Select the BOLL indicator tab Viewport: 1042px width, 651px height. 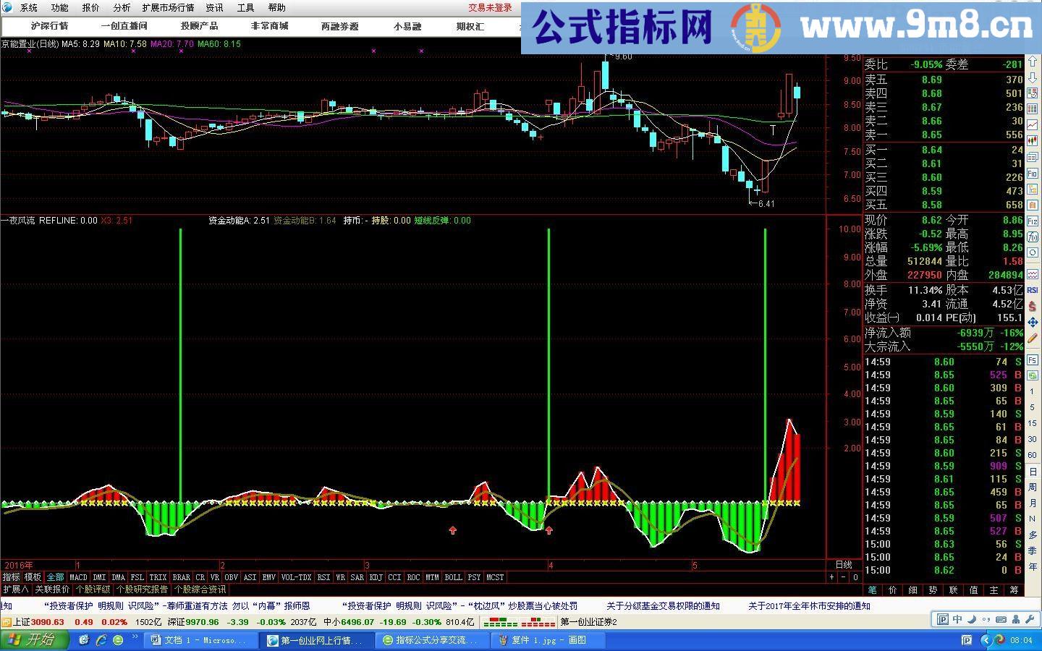coord(454,577)
